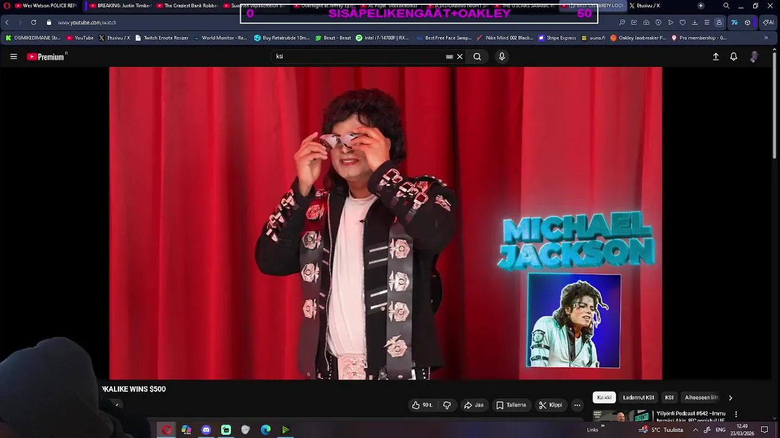Viewport: 780px width, 438px height.
Task: Switch to 'BREAKING: Justin Timber' tab
Action: tap(119, 5)
